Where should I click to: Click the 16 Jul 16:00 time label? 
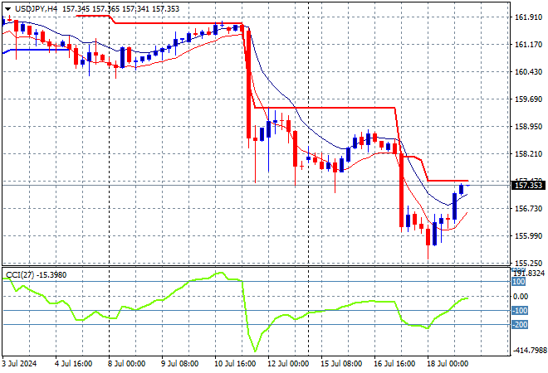click(394, 364)
